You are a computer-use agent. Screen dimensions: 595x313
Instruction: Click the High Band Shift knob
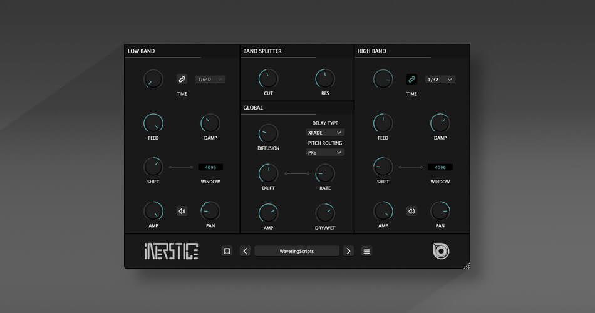click(383, 167)
